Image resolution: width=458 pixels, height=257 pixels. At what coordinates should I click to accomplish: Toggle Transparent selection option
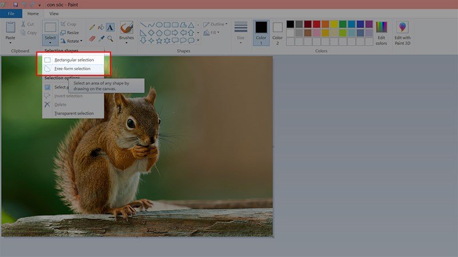click(x=73, y=113)
